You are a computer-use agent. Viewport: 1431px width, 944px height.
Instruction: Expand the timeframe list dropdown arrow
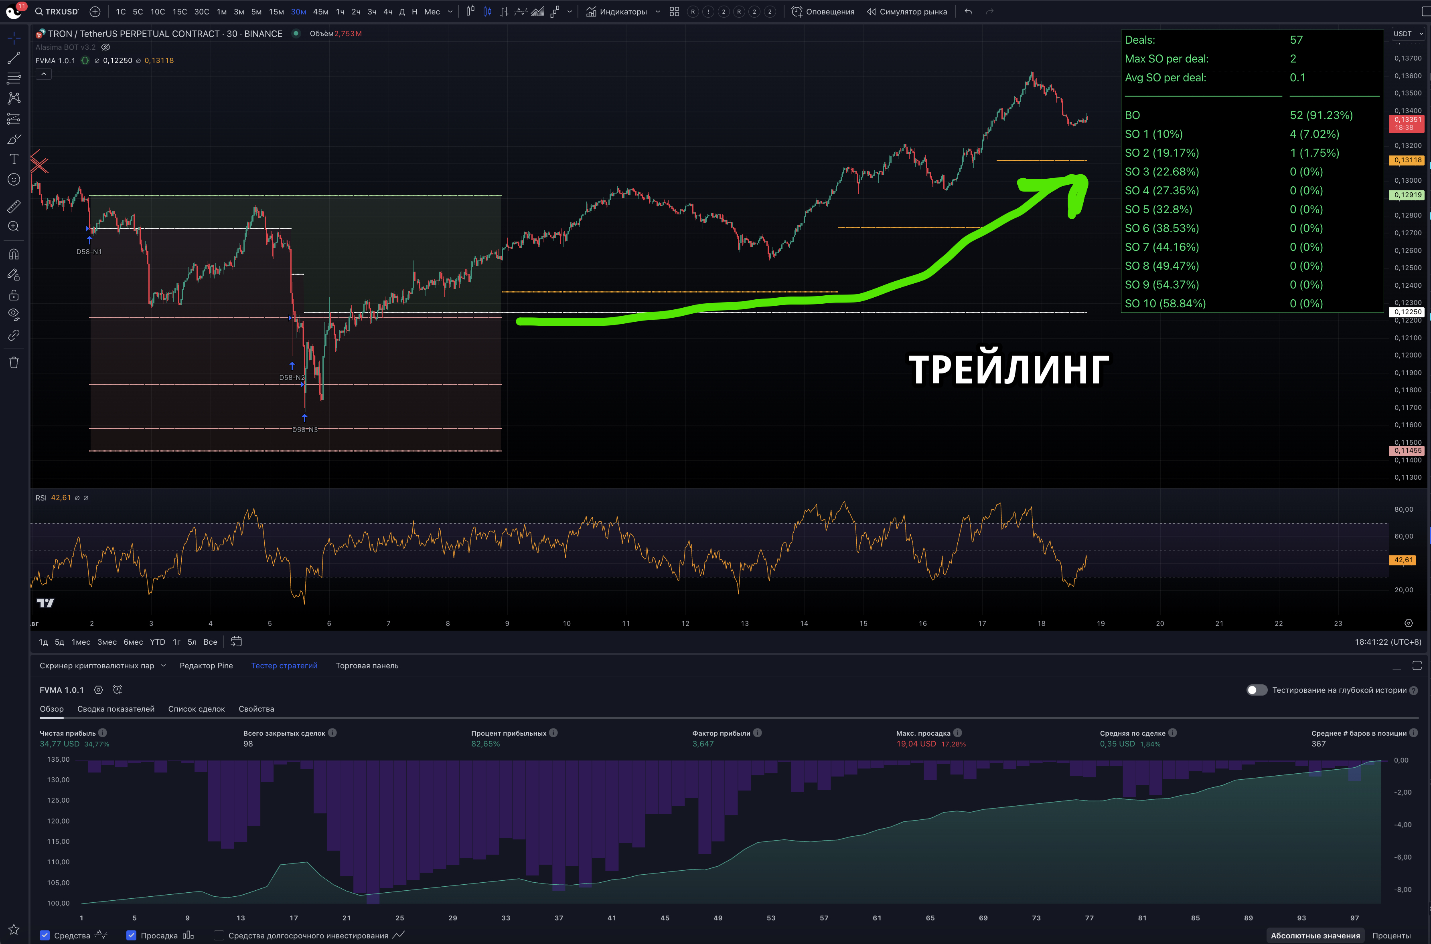pyautogui.click(x=450, y=12)
